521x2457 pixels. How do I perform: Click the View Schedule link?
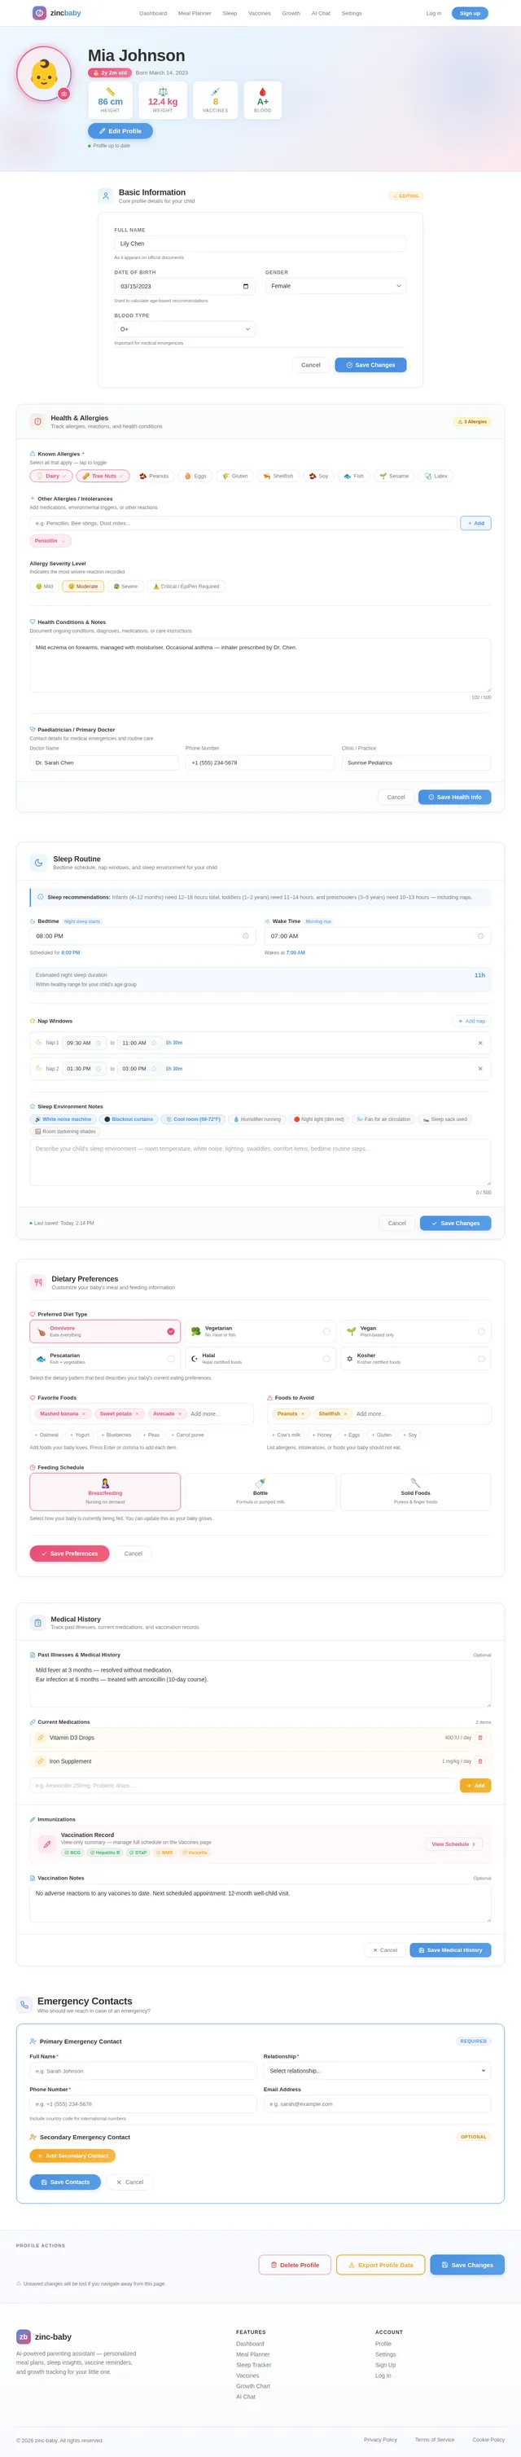pos(453,1844)
